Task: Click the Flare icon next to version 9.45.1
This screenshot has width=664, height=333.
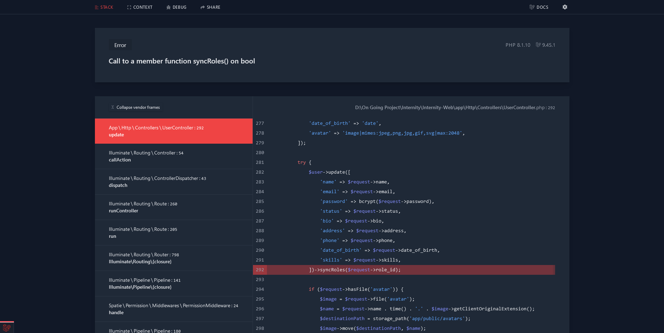Action: pos(538,45)
